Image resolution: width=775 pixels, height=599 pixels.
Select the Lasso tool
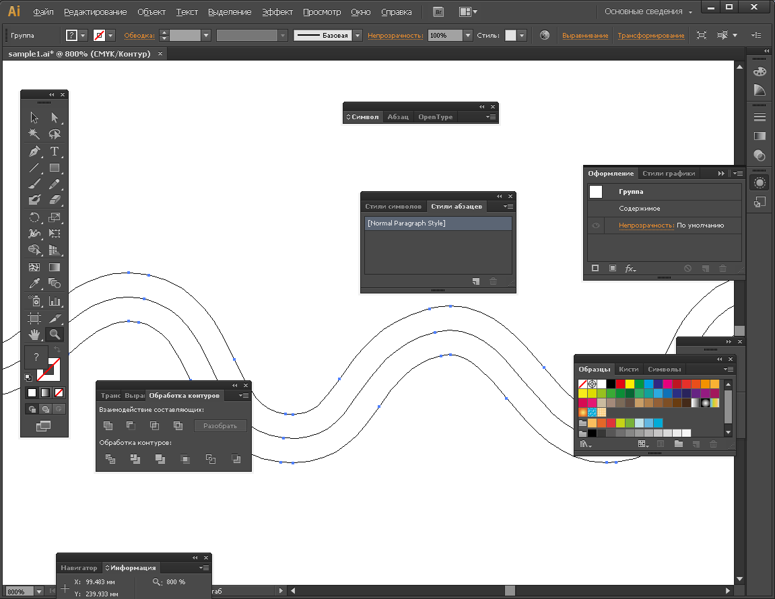coord(55,134)
